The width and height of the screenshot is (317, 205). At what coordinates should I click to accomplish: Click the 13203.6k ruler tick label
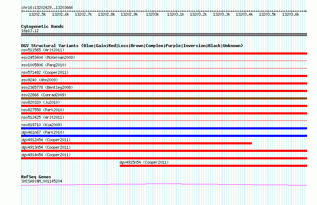tap(291, 14)
